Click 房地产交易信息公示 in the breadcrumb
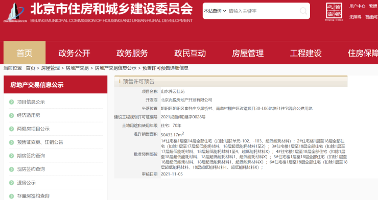 tap(116, 68)
